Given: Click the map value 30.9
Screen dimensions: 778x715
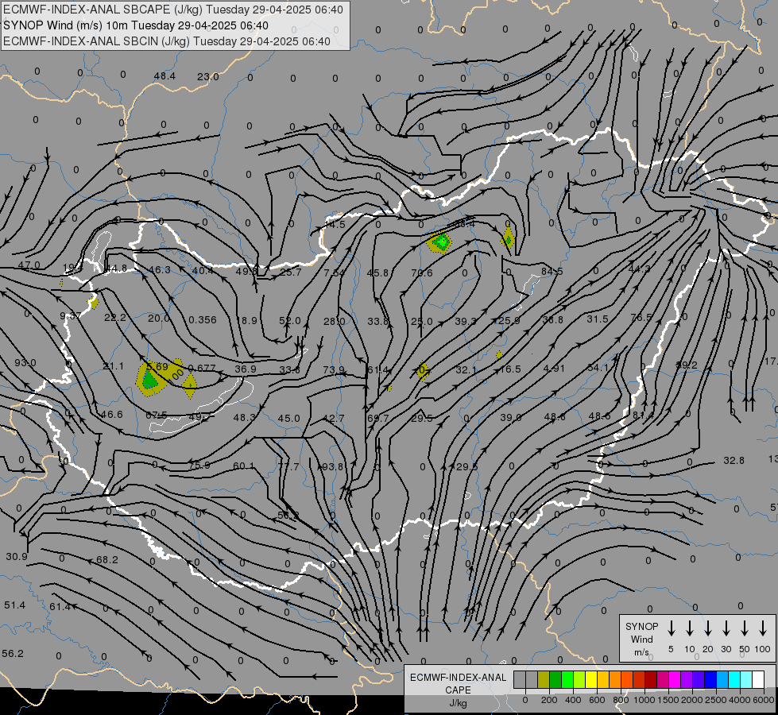Looking at the screenshot, I should tap(17, 557).
